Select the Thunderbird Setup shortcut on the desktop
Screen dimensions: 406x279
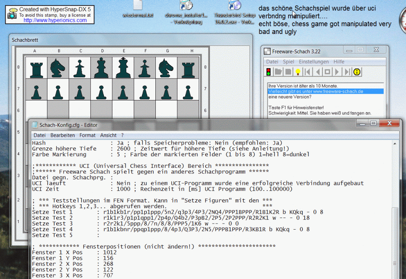coord(235,12)
